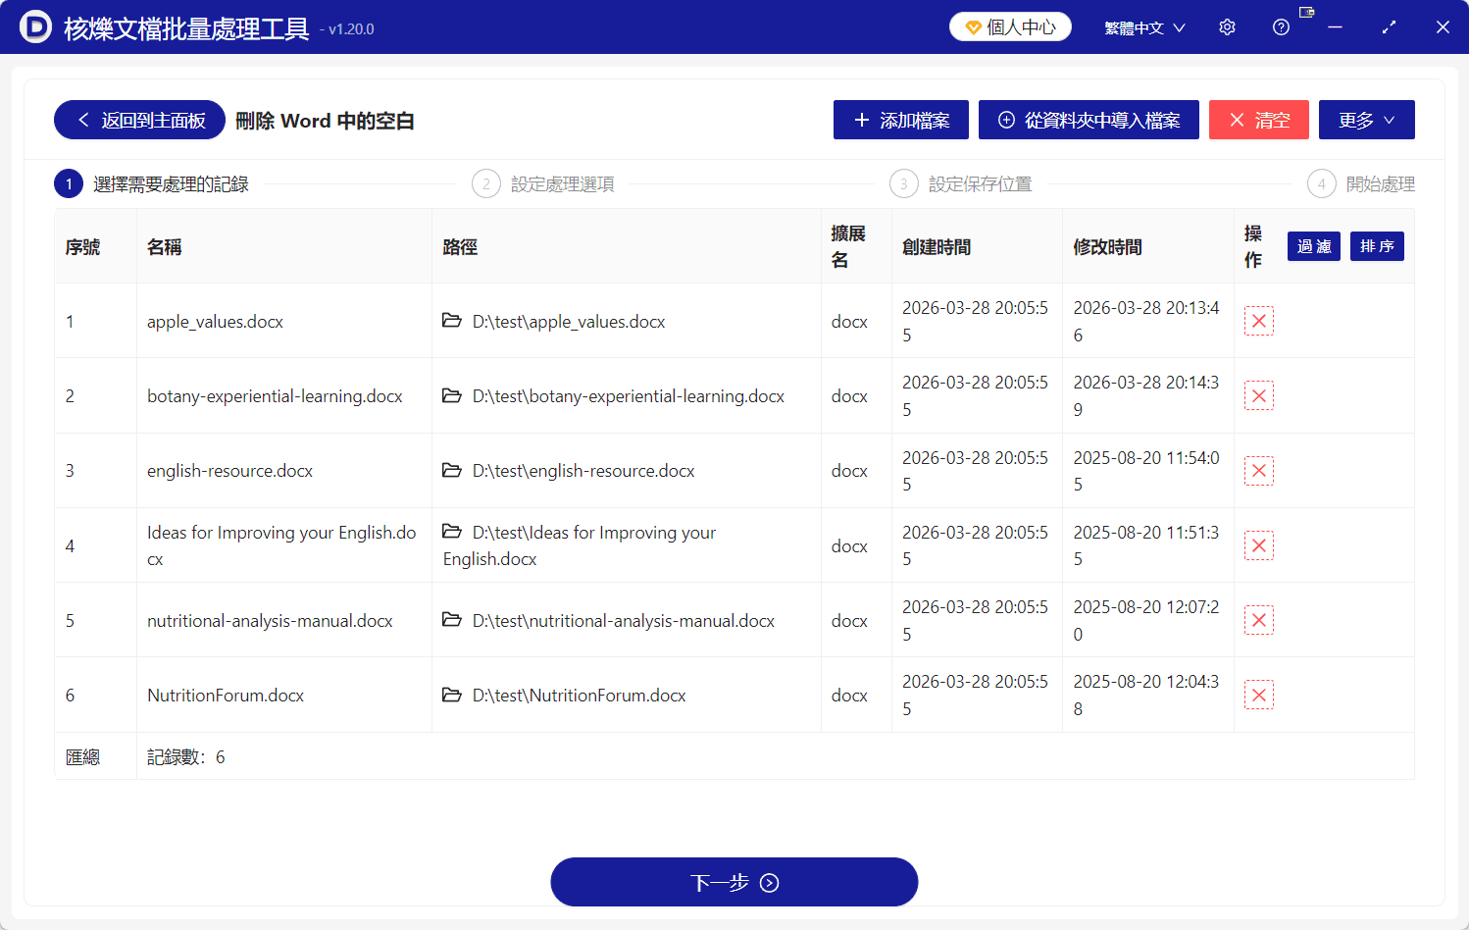Open settings via the gear icon
This screenshot has height=930, width=1469.
click(x=1227, y=26)
